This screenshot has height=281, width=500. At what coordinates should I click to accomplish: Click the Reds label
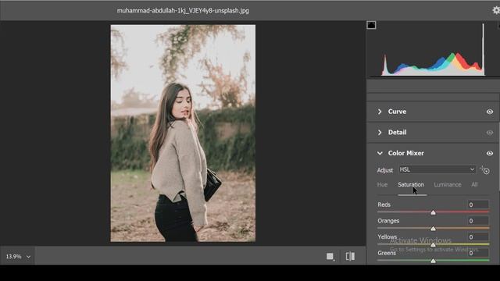[x=384, y=205]
